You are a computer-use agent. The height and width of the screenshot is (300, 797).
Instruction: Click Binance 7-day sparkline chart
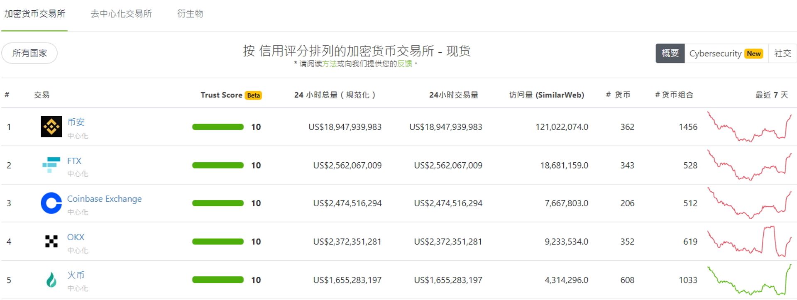(x=750, y=127)
